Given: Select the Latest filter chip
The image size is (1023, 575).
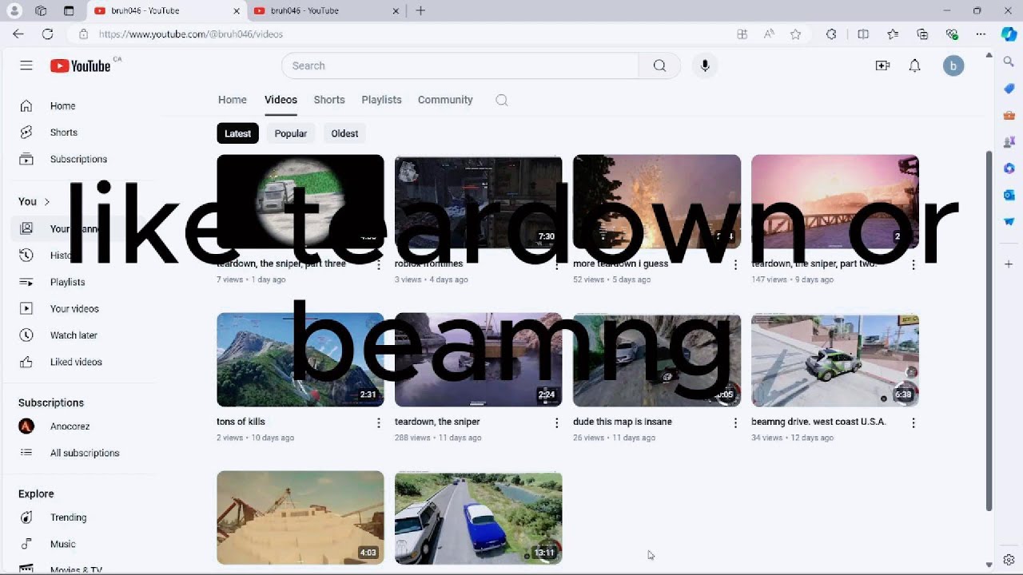Looking at the screenshot, I should [237, 133].
